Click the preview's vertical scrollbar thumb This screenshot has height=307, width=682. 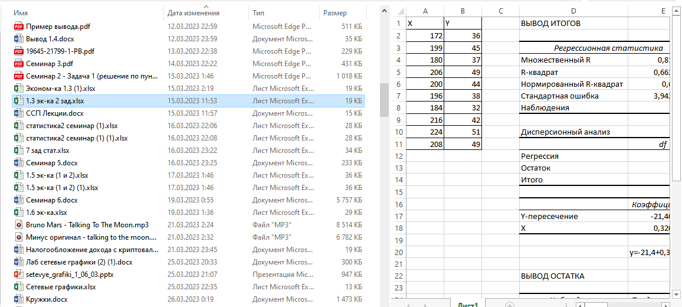tap(676, 98)
